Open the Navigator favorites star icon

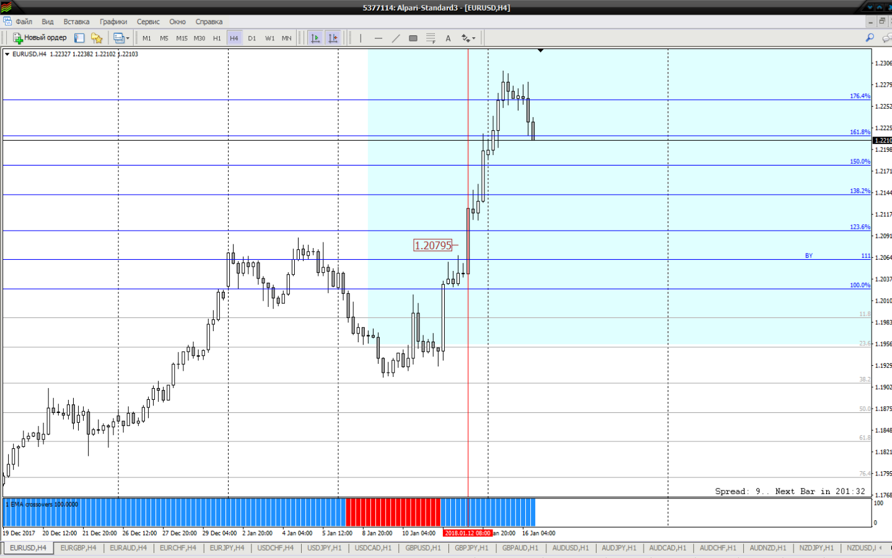pyautogui.click(x=97, y=38)
